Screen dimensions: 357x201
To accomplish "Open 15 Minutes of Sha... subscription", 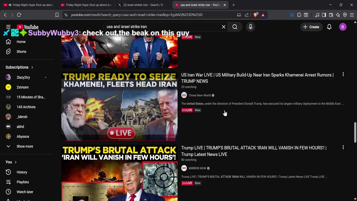I will (x=31, y=97).
